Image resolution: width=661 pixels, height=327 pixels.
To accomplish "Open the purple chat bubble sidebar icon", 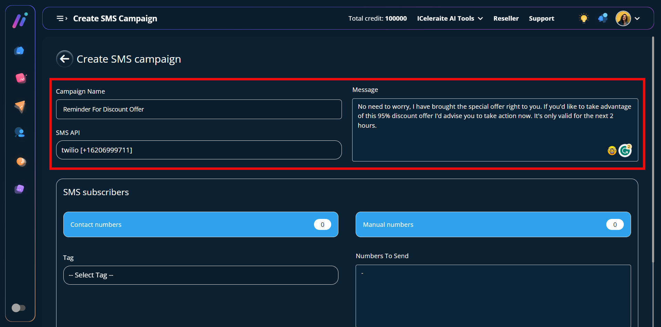I will tap(20, 189).
